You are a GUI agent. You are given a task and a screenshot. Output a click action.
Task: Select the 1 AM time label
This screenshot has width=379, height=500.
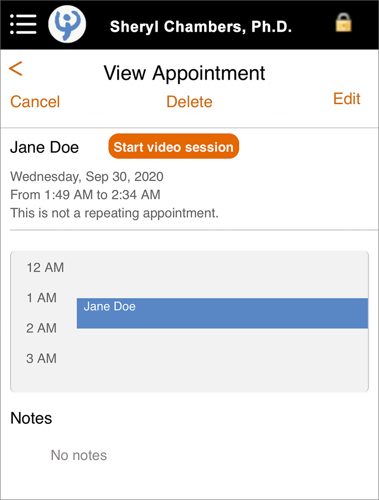tap(42, 298)
